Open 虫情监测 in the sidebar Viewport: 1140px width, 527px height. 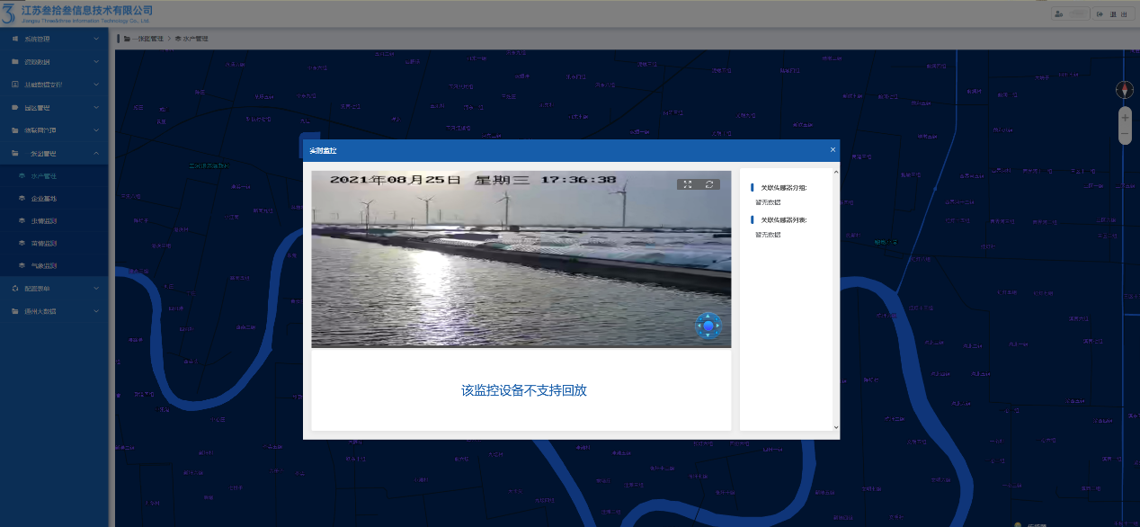point(43,221)
